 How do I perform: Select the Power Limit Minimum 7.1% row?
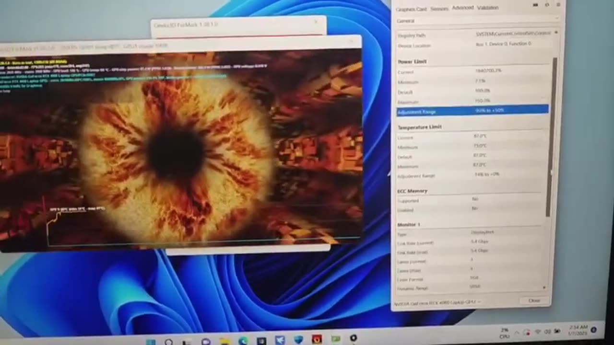(473, 81)
